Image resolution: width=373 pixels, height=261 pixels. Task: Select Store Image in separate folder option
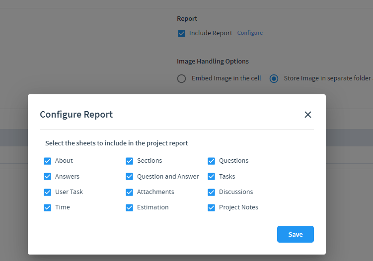click(274, 78)
